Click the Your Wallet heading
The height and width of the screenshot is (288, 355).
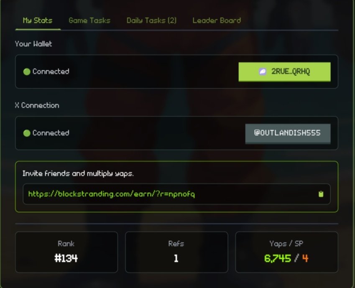(33, 44)
